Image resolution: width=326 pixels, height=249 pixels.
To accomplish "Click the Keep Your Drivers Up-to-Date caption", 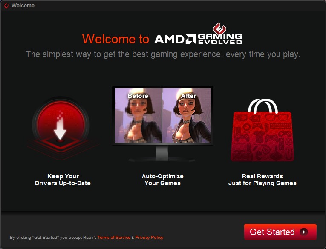I will 63,180.
